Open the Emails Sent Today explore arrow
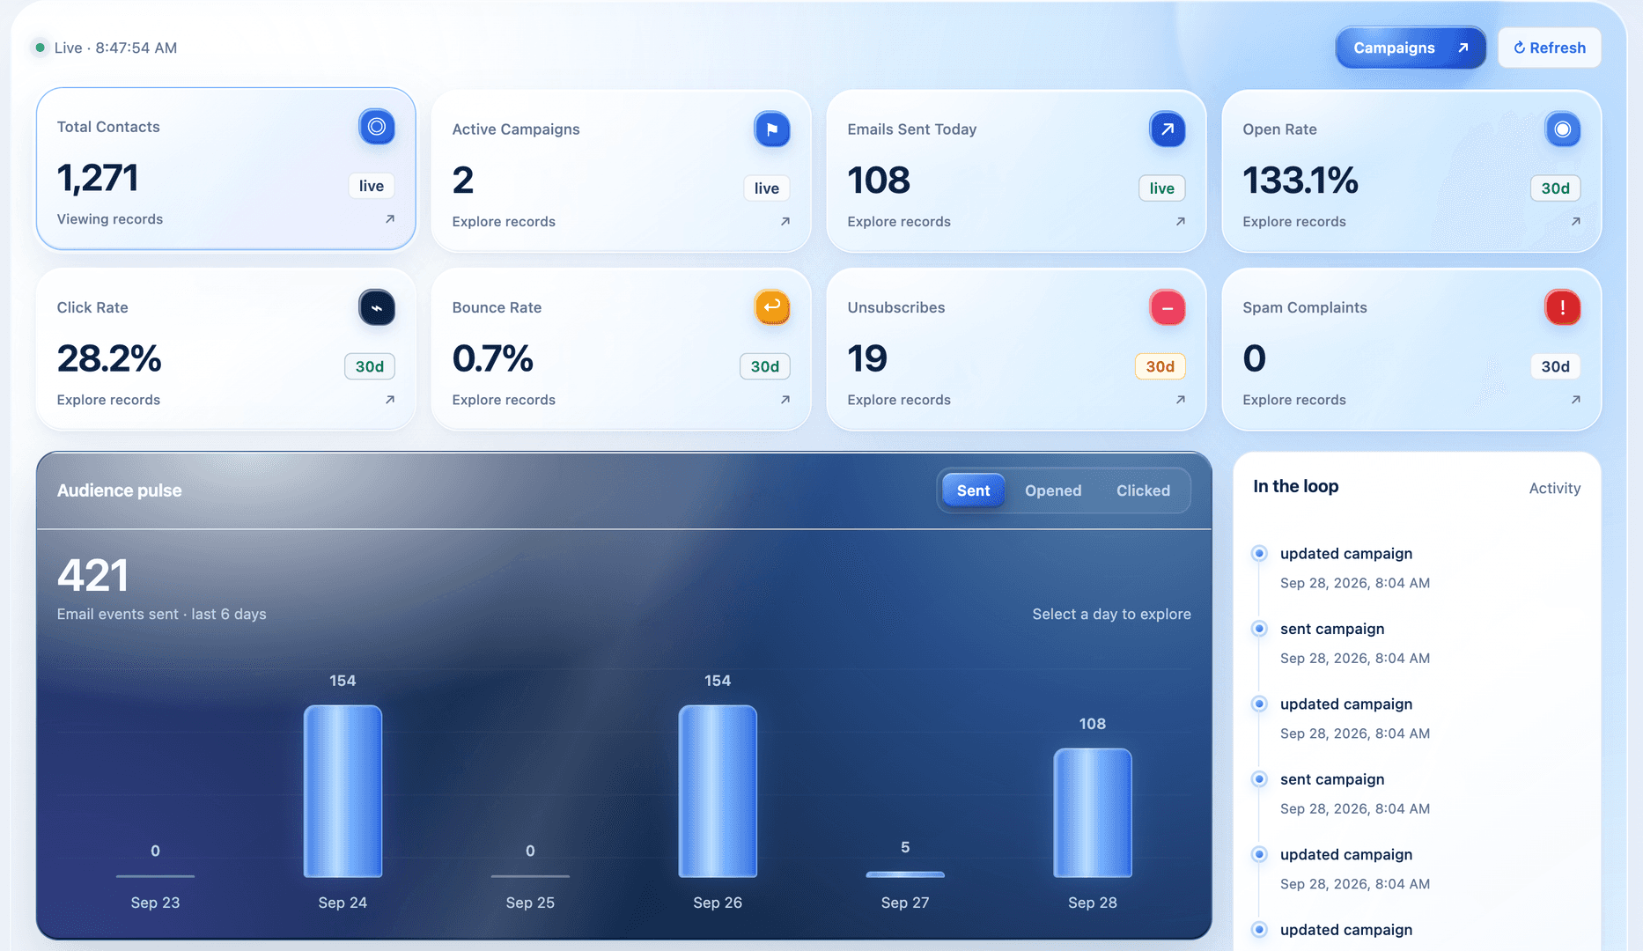This screenshot has height=951, width=1643. (x=1180, y=222)
